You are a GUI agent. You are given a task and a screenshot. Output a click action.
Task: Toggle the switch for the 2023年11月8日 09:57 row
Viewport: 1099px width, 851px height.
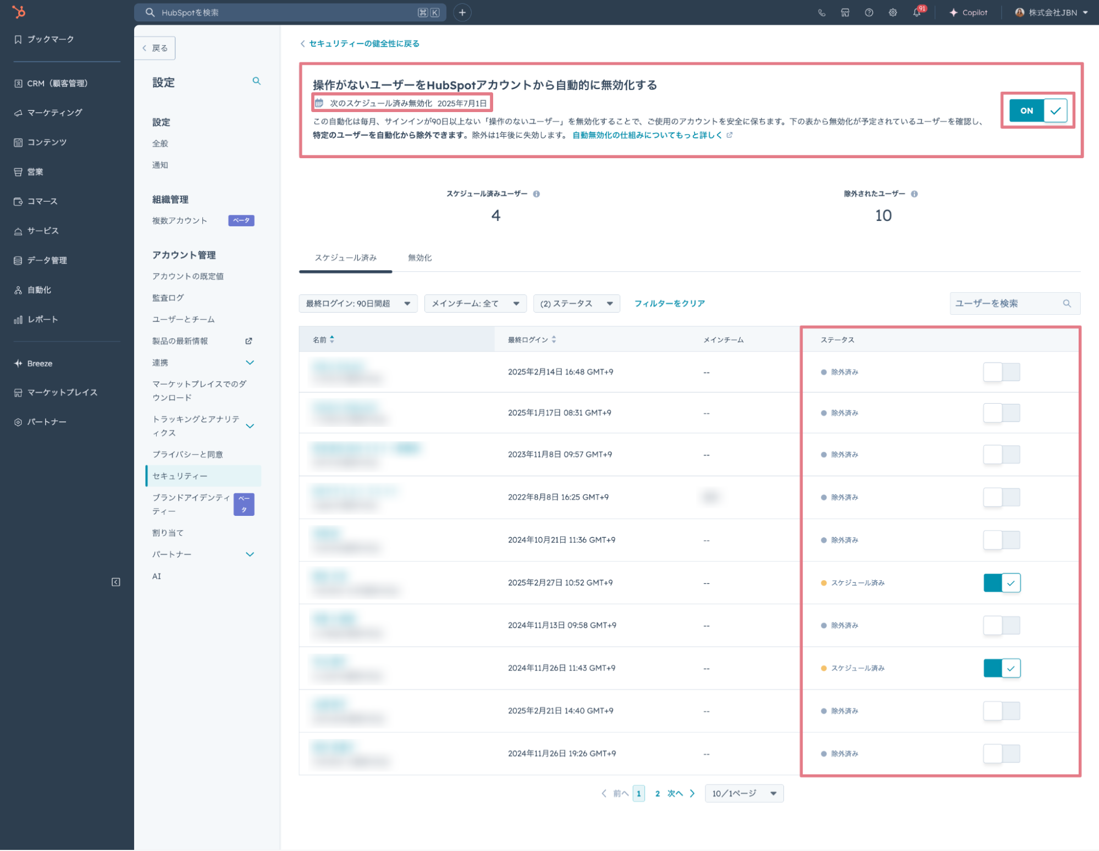(1001, 454)
